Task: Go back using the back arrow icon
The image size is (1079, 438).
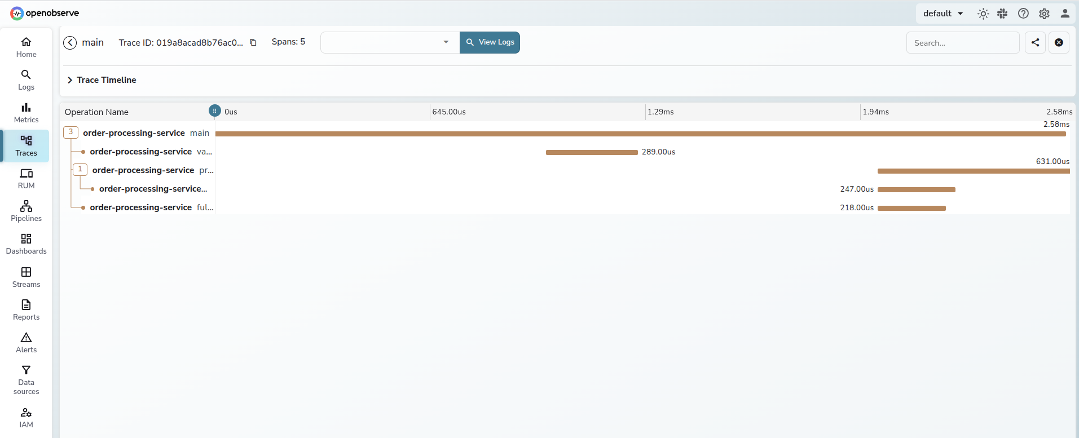Action: tap(70, 43)
